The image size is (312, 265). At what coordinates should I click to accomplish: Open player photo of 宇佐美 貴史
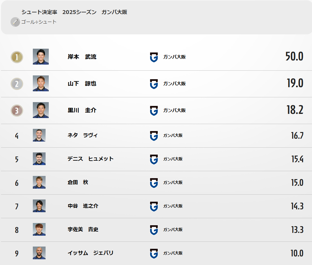(x=39, y=229)
